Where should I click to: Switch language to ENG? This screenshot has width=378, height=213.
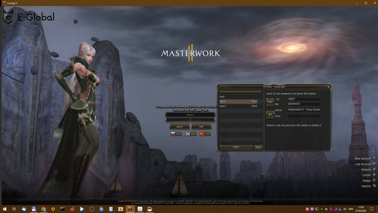pos(191,134)
